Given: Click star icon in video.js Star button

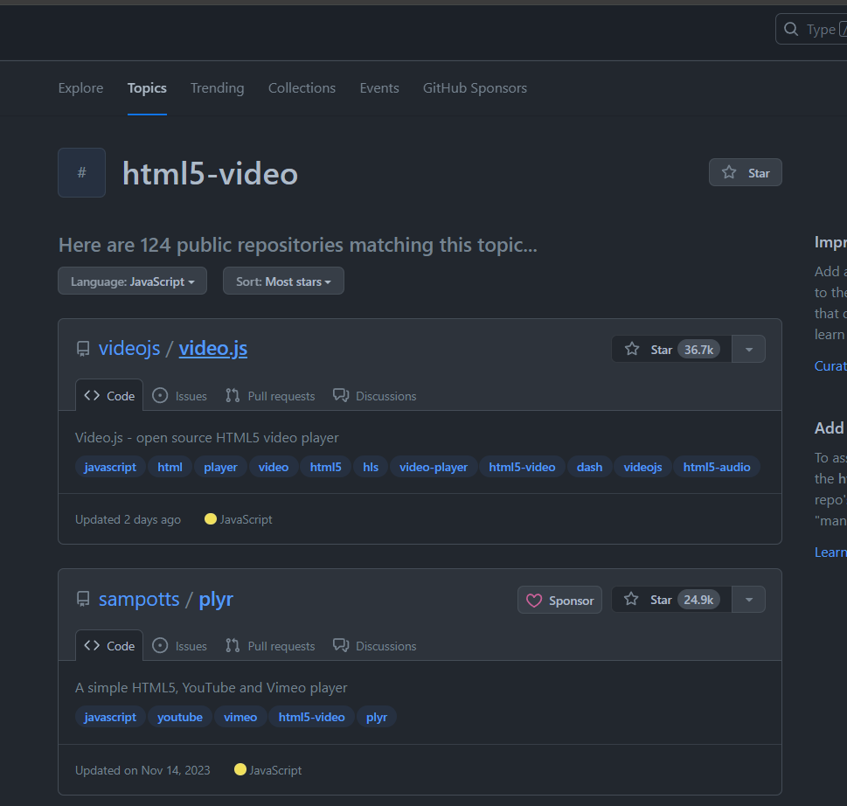Looking at the screenshot, I should 631,349.
